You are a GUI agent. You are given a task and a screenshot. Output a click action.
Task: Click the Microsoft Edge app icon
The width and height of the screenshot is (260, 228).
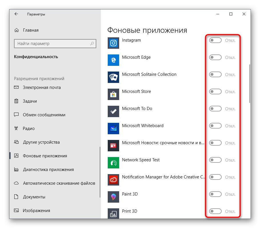coord(113,60)
